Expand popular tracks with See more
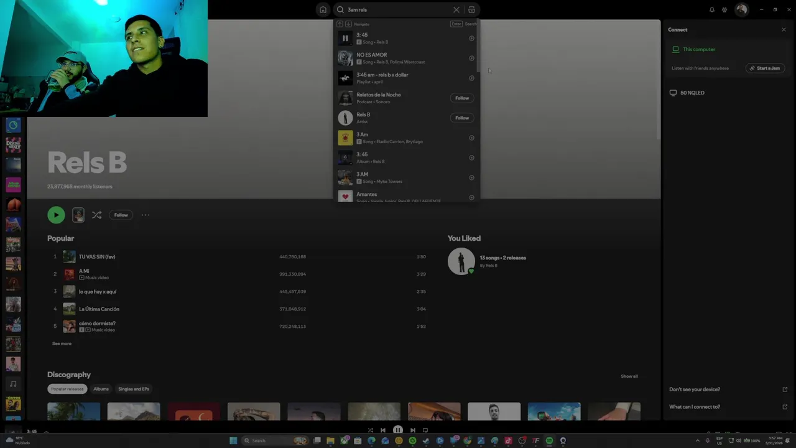Image resolution: width=796 pixels, height=448 pixels. 62,343
